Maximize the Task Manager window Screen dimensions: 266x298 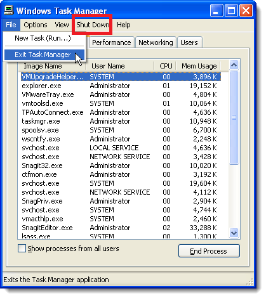coord(231,10)
